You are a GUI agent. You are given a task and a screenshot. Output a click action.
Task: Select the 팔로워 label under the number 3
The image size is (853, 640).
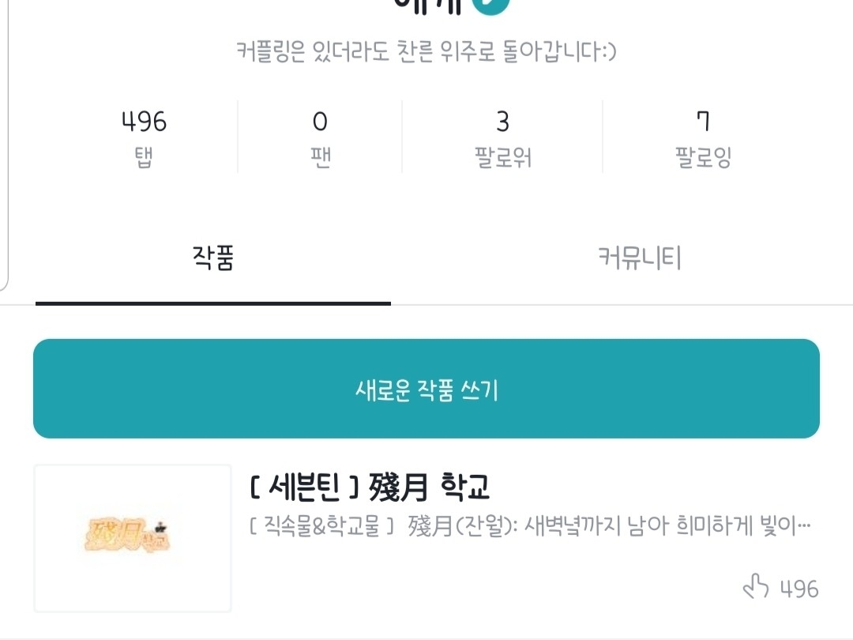502,157
